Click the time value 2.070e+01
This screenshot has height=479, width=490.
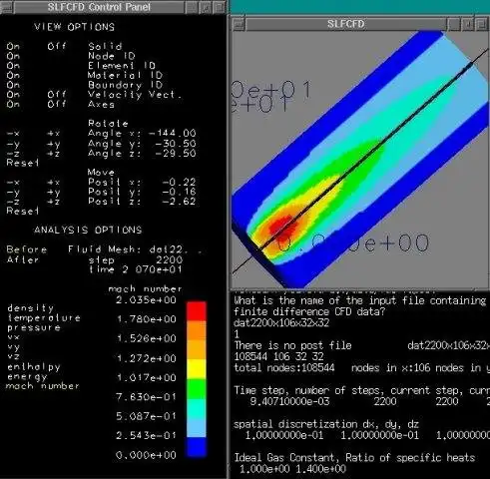(152, 269)
